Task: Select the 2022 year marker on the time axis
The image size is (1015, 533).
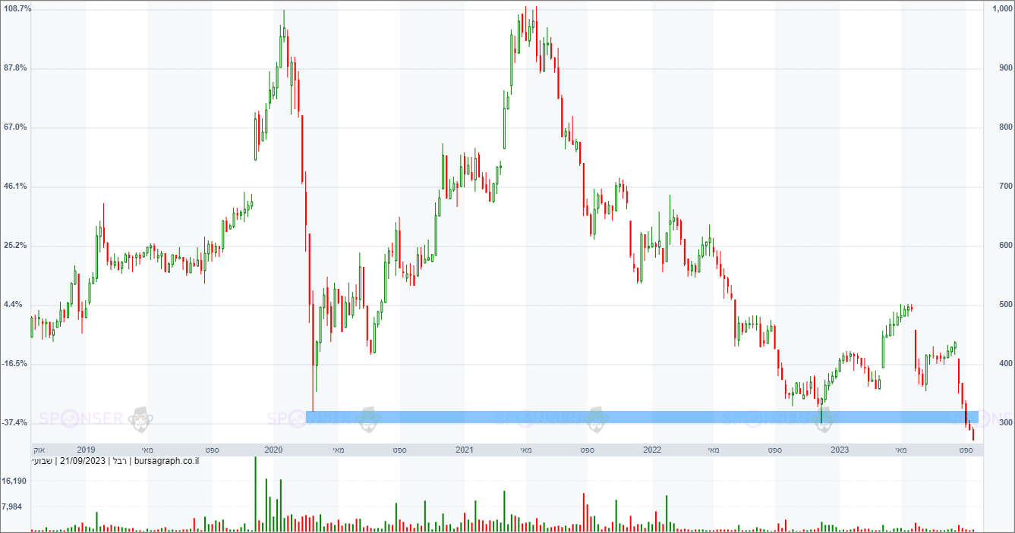Action: point(651,450)
